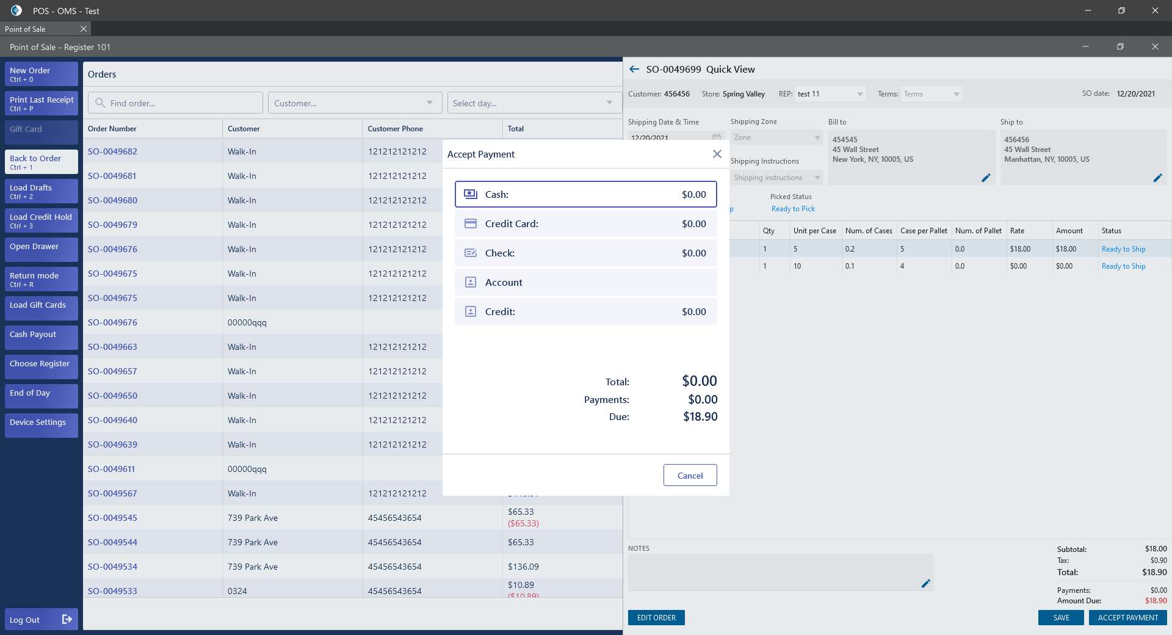The width and height of the screenshot is (1172, 635).
Task: Open order SO-0049545 link
Action: (112, 518)
